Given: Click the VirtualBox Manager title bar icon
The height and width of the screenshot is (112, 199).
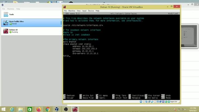Looking at the screenshot, I should coord(2,5).
